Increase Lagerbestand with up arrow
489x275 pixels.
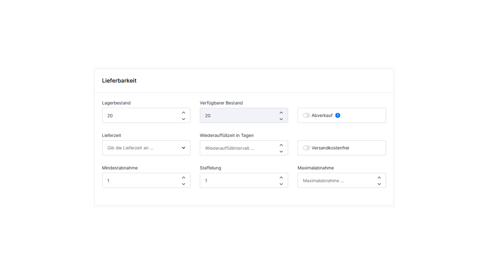tap(183, 113)
